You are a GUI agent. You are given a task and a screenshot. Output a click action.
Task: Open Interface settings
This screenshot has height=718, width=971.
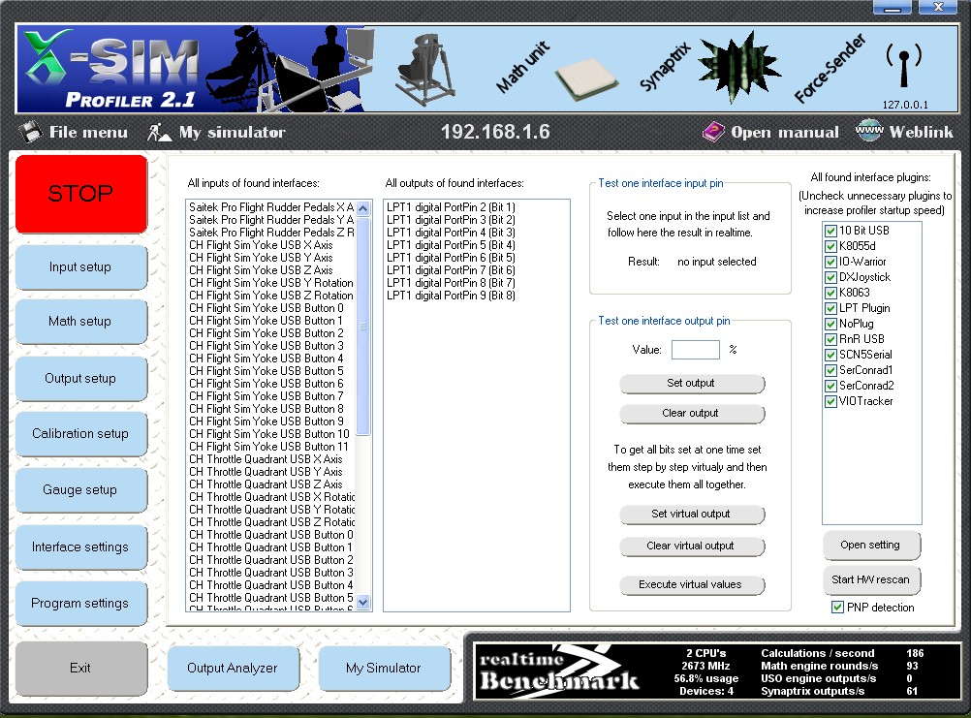pos(80,547)
